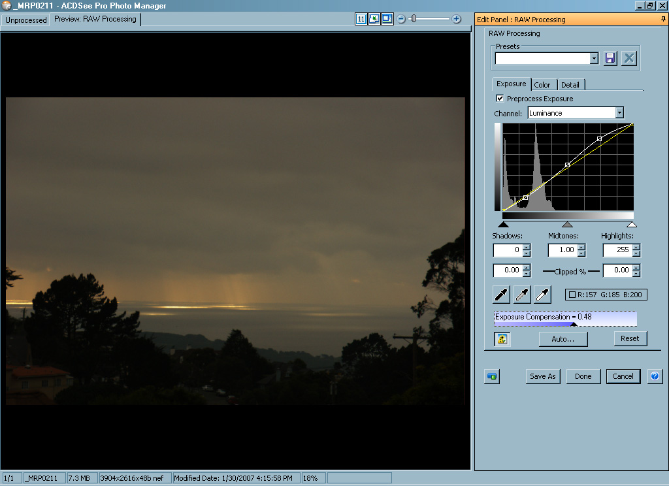669x486 pixels.
Task: Uncheck Preprocess Exposure checkbox
Action: coord(500,99)
